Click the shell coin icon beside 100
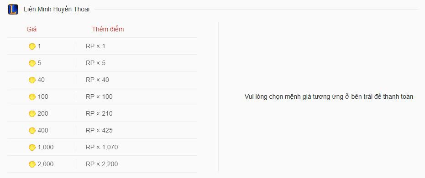This screenshot has height=178, width=425. click(32, 97)
